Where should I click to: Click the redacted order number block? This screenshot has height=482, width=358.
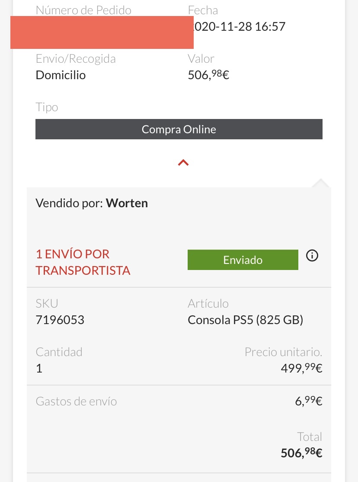coord(102,32)
